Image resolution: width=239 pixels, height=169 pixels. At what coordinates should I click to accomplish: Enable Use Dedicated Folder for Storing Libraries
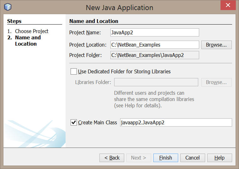click(74, 71)
